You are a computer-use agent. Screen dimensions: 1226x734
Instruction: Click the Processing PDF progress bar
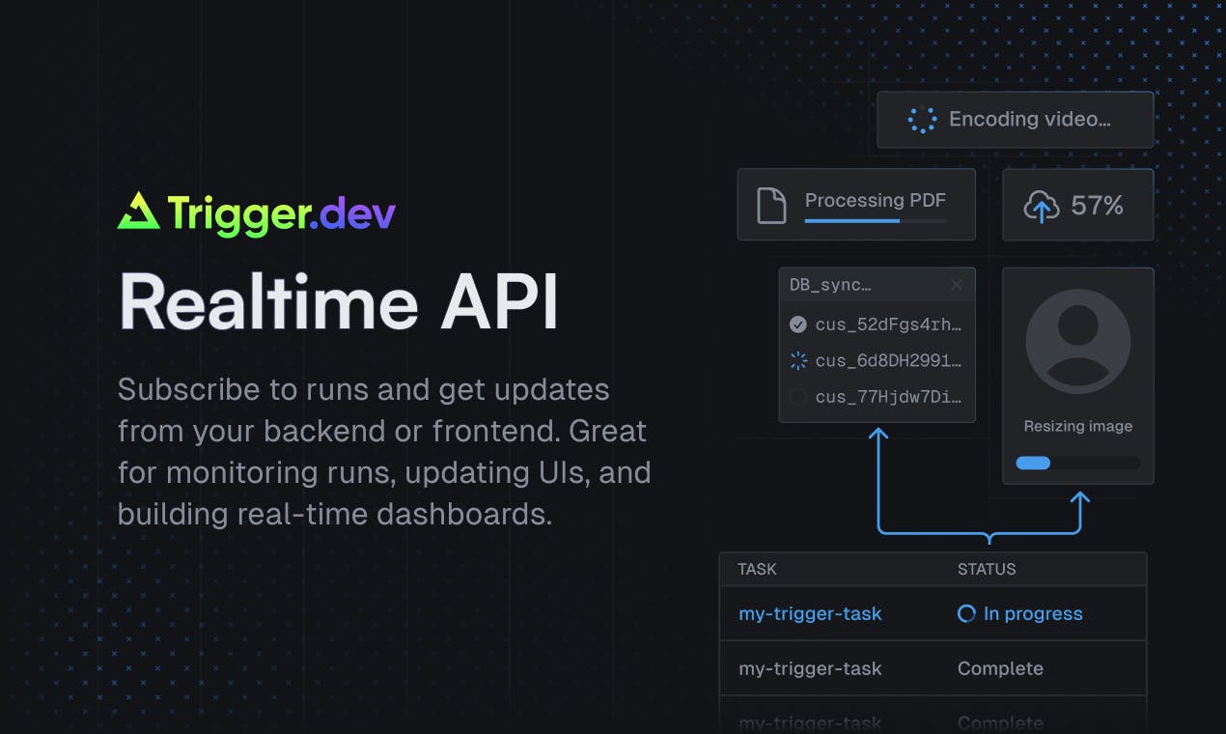tap(876, 221)
